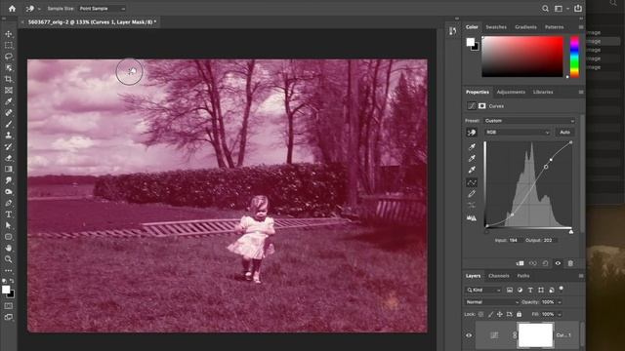
Task: Select the Rectangular Marquee tool
Action: (x=9, y=45)
